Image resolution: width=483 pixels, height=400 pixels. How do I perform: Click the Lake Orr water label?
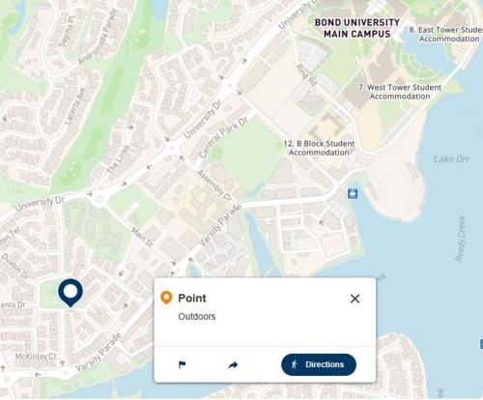click(451, 158)
